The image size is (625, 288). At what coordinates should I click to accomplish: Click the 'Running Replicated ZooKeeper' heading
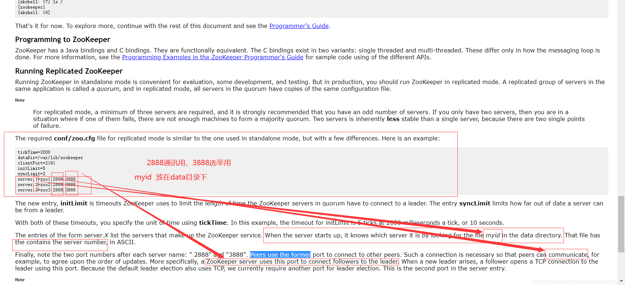coord(69,71)
